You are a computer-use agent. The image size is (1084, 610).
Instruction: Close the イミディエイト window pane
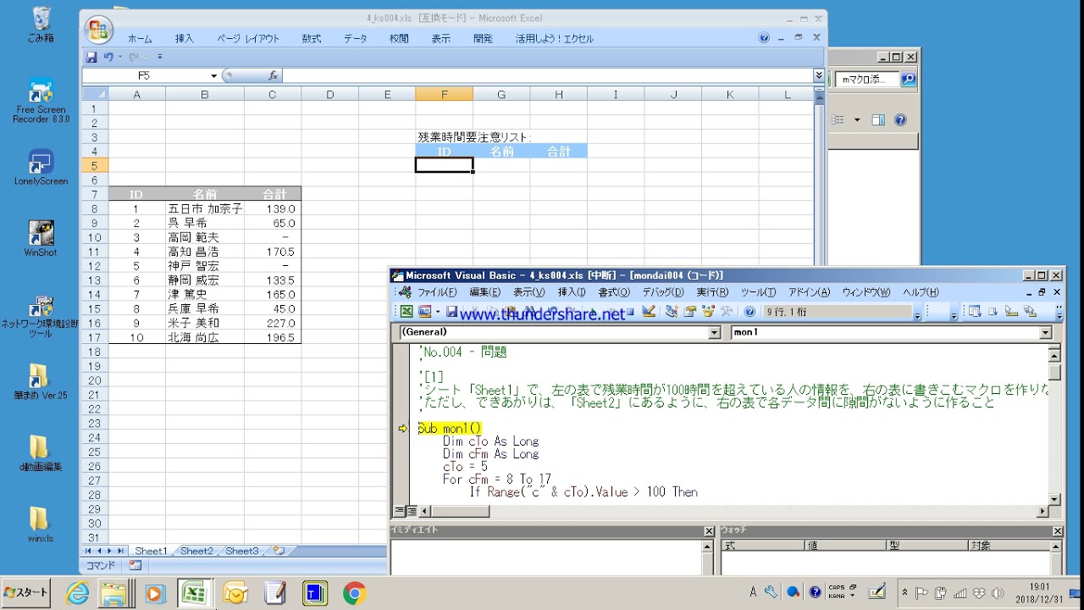(x=709, y=531)
